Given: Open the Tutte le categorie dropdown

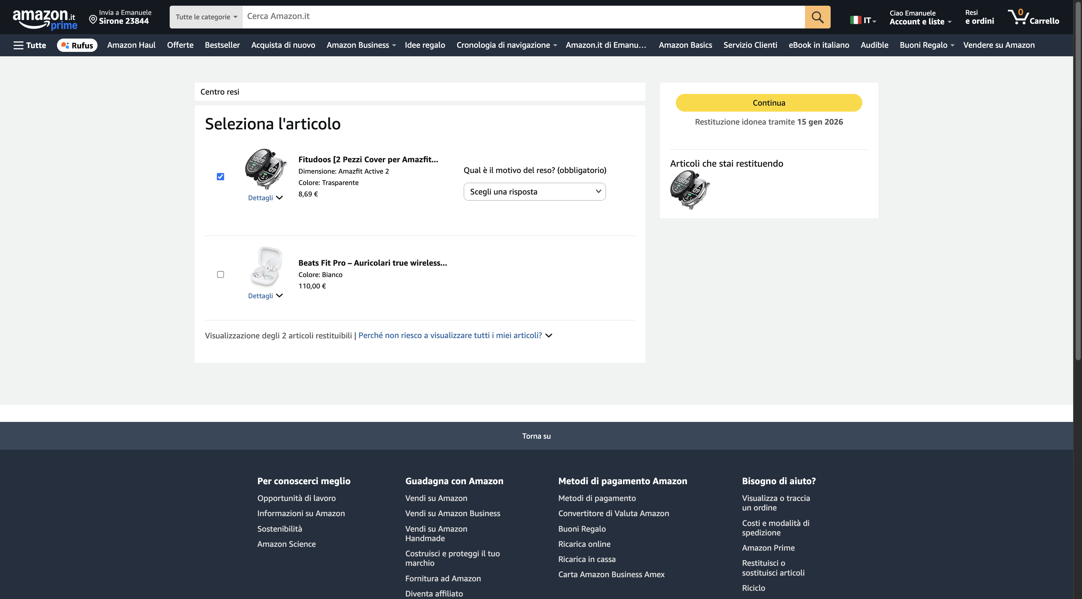Looking at the screenshot, I should point(206,17).
